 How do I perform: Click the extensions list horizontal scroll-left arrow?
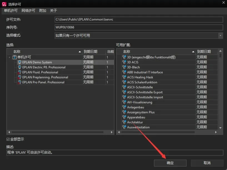pyautogui.click(x=119, y=132)
